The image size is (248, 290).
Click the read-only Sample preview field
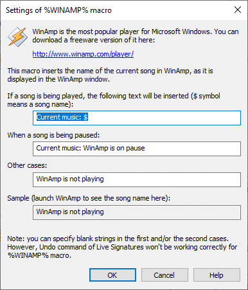[x=137, y=212]
